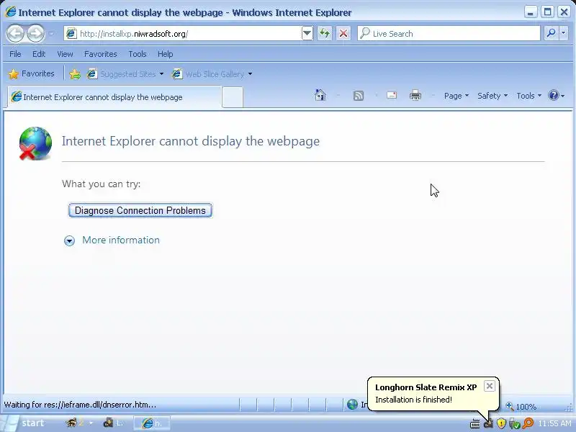Click the Print icon
This screenshot has height=432, width=576.
point(415,96)
